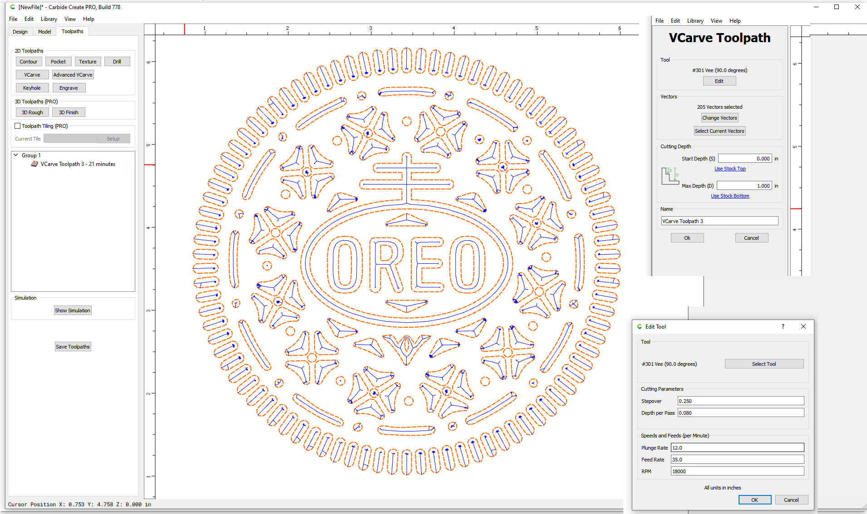Viewport: 867px width, 514px height.
Task: Click Select Current Vectors button
Action: (x=719, y=131)
